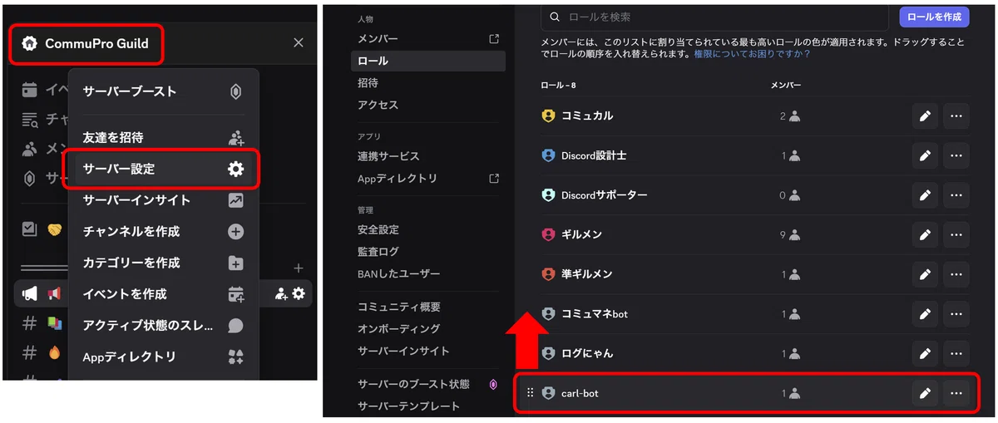Click the ロールを作成 button
The width and height of the screenshot is (998, 423).
click(934, 17)
